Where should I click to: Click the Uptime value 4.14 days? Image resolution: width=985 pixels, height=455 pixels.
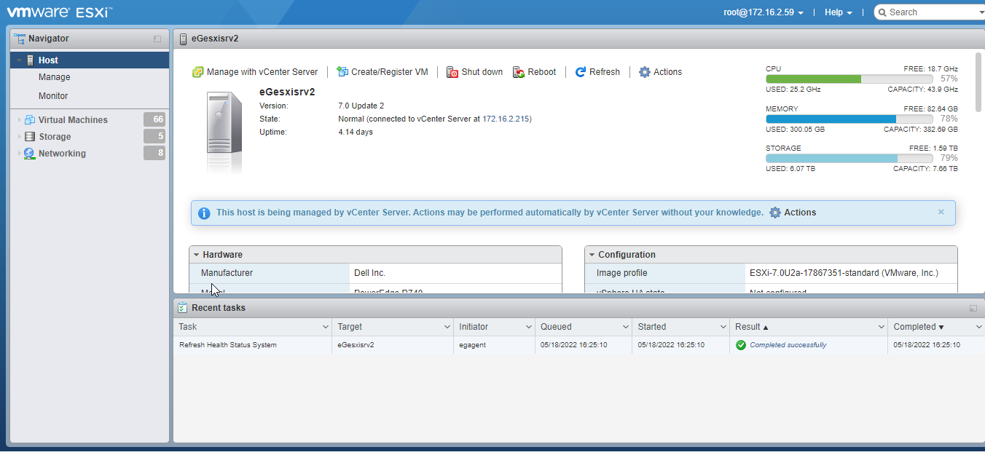click(x=356, y=132)
